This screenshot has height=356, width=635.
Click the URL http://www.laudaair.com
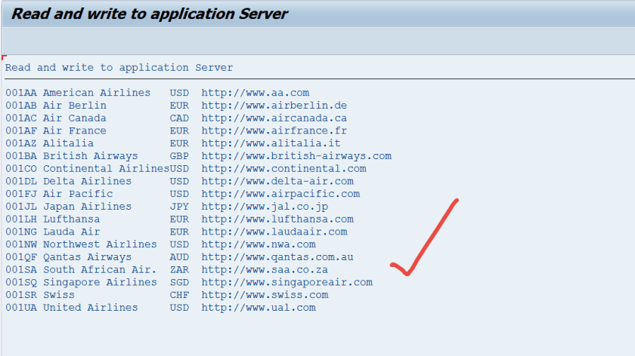(274, 232)
